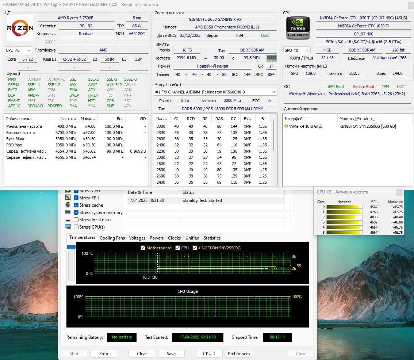The height and width of the screenshot is (360, 414).
Task: Uncheck KINGSTON SNV2S500G graph checkbox
Action: (195, 248)
